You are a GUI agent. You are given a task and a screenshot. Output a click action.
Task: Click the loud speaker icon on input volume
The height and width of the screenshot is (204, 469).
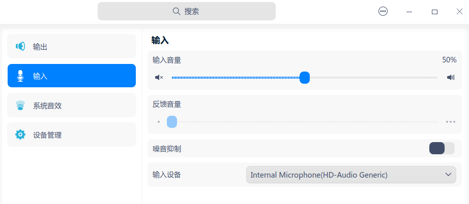(x=450, y=78)
